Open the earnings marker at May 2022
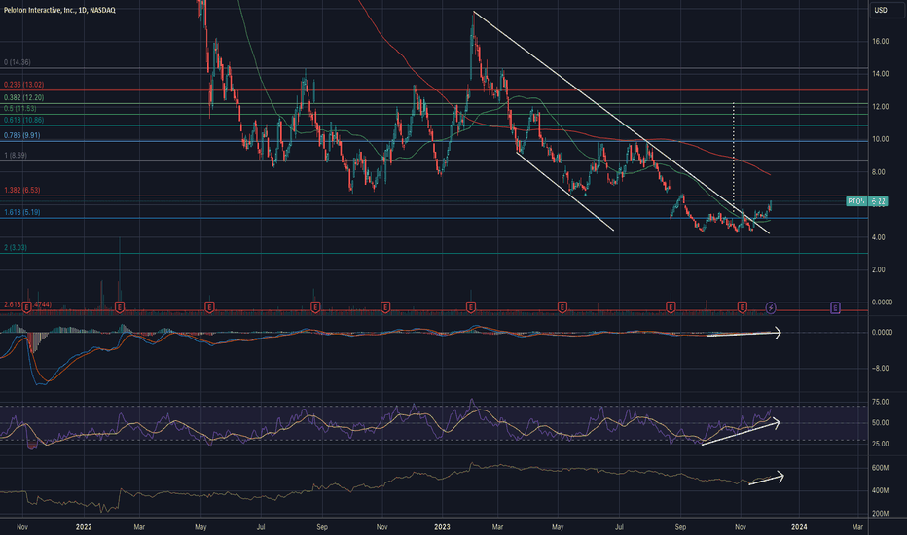The image size is (907, 535). pyautogui.click(x=209, y=307)
